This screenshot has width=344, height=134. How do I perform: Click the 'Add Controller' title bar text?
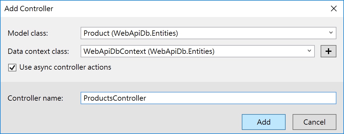pyautogui.click(x=29, y=9)
